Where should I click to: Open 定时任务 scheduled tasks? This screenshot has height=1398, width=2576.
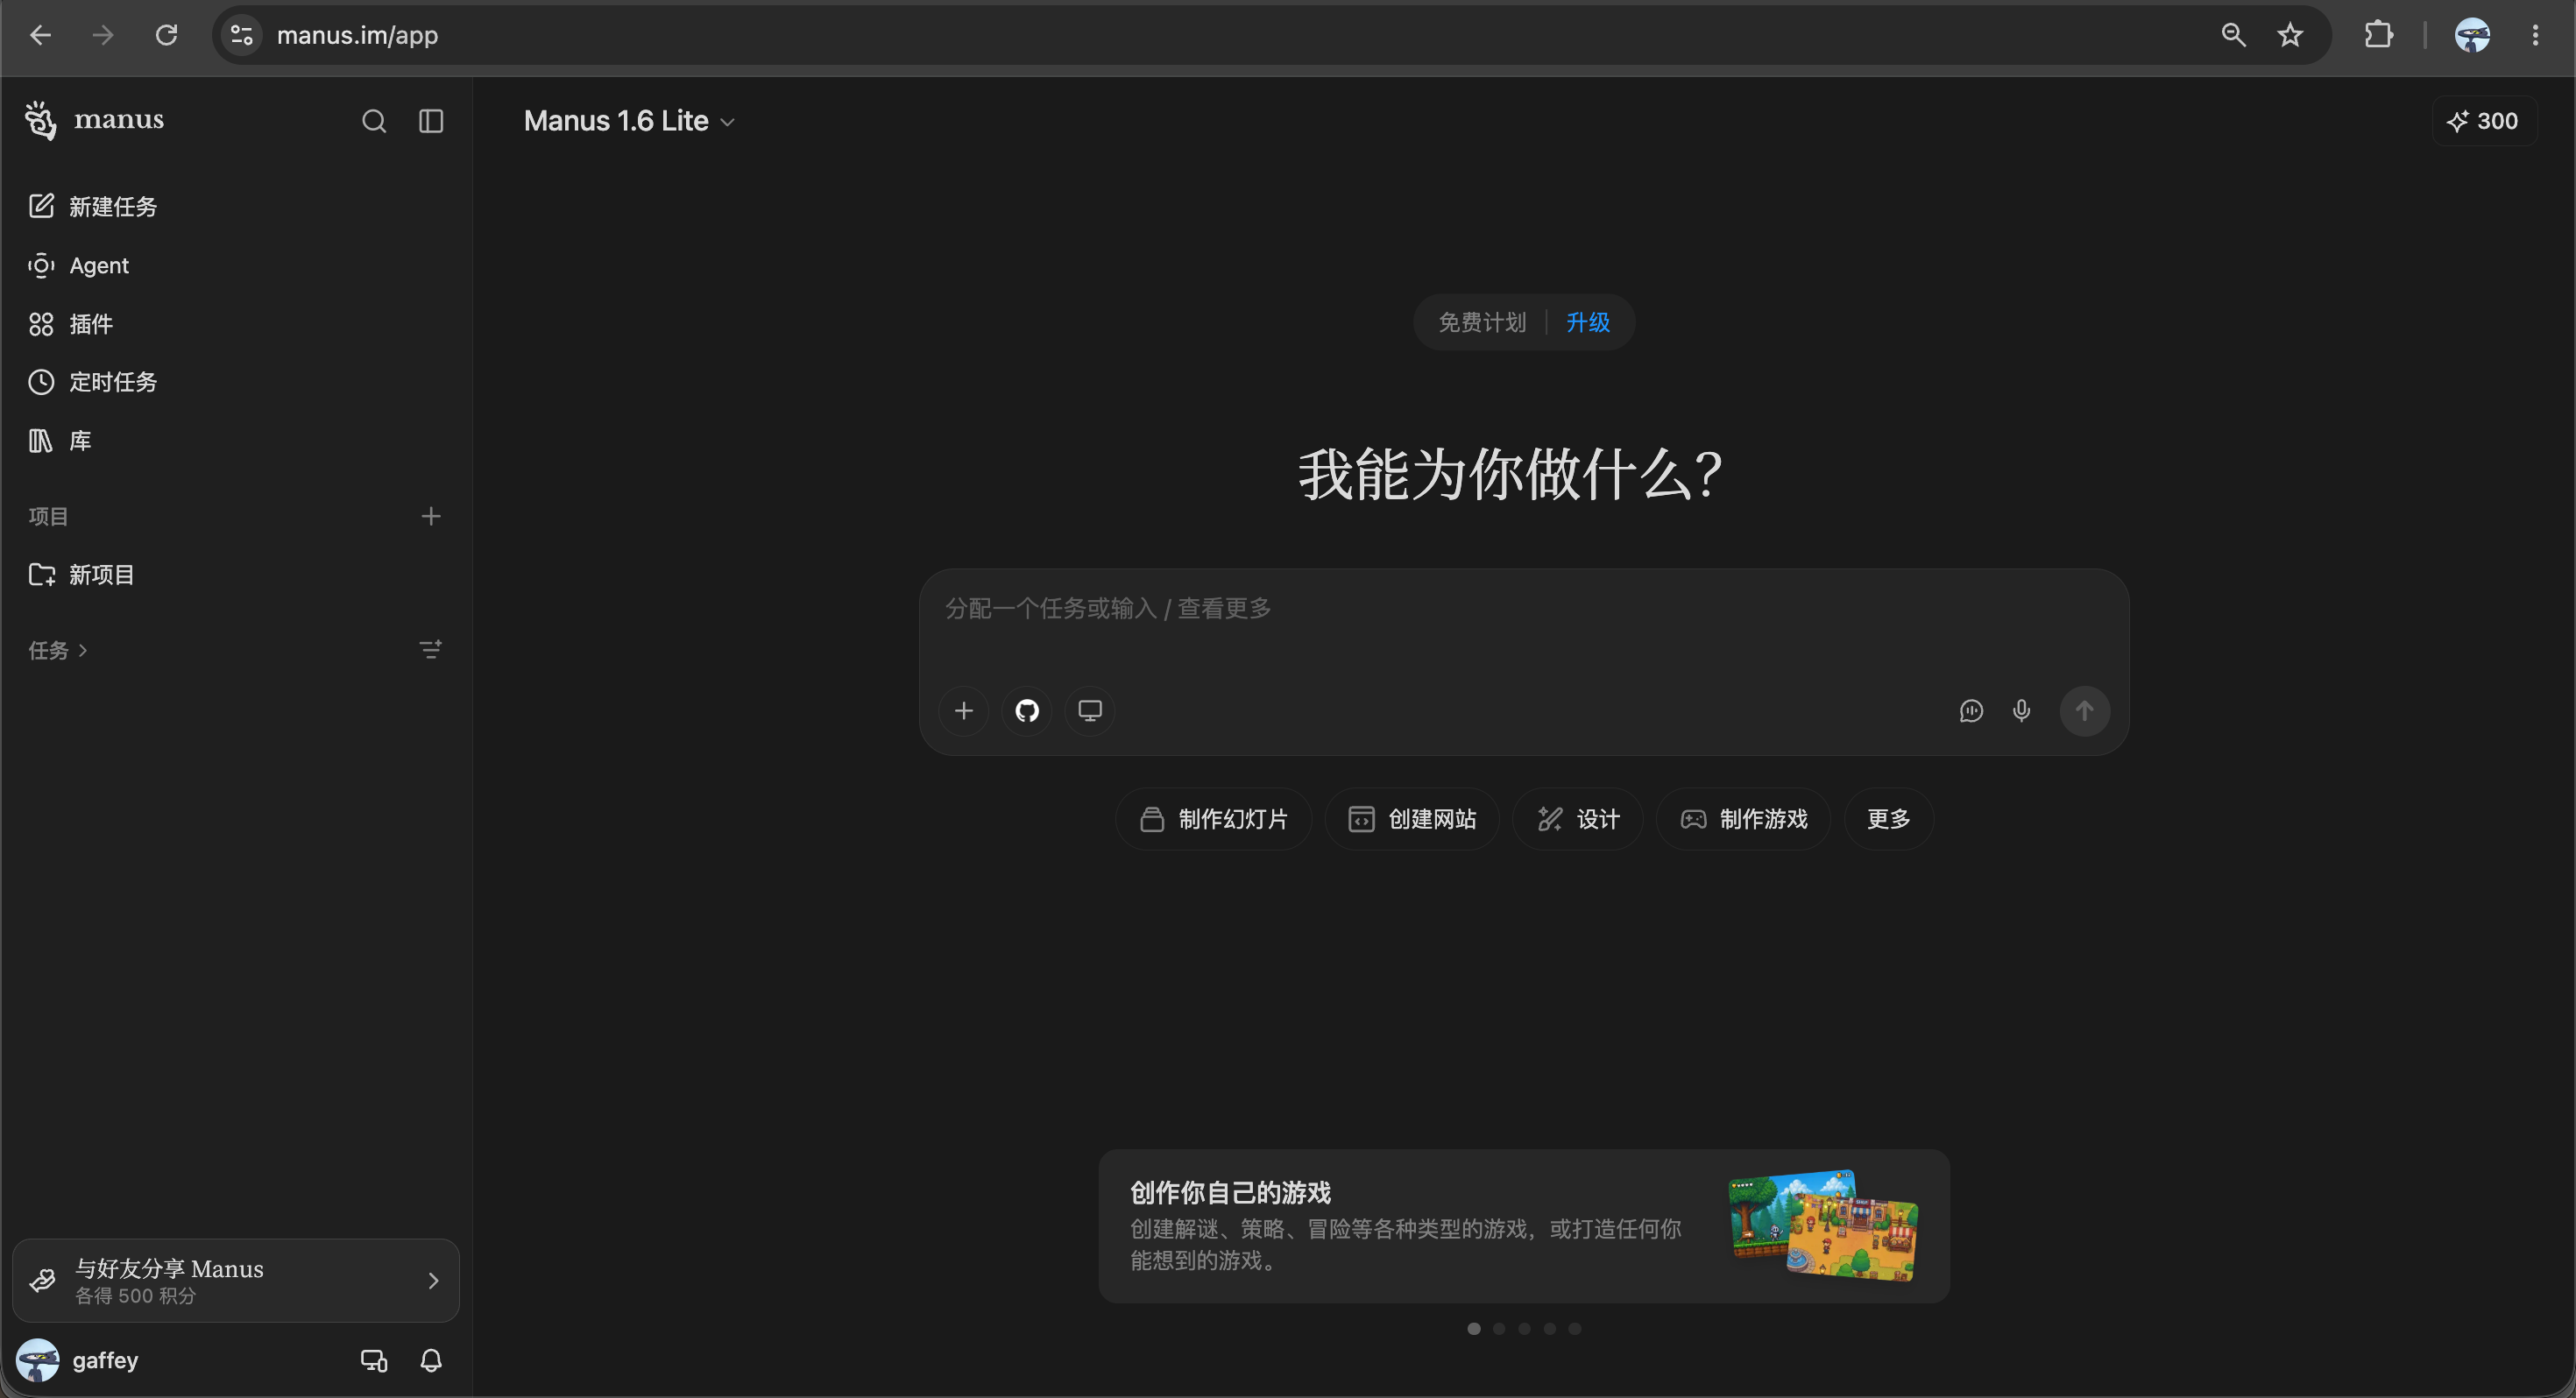click(x=236, y=382)
